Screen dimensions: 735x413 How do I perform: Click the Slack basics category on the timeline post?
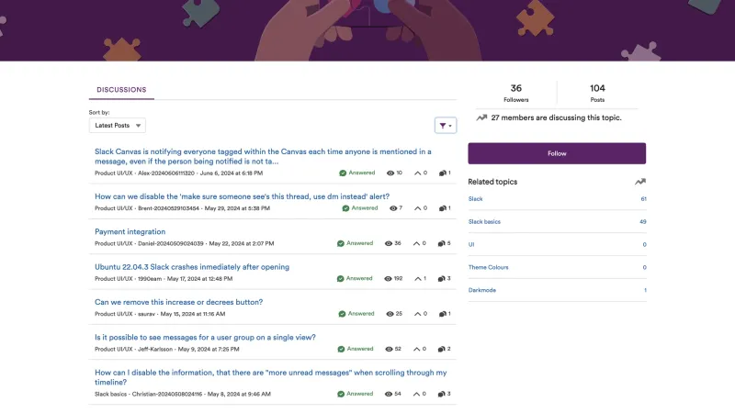point(110,394)
